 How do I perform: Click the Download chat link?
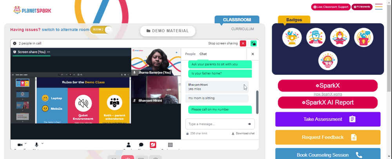(x=243, y=134)
